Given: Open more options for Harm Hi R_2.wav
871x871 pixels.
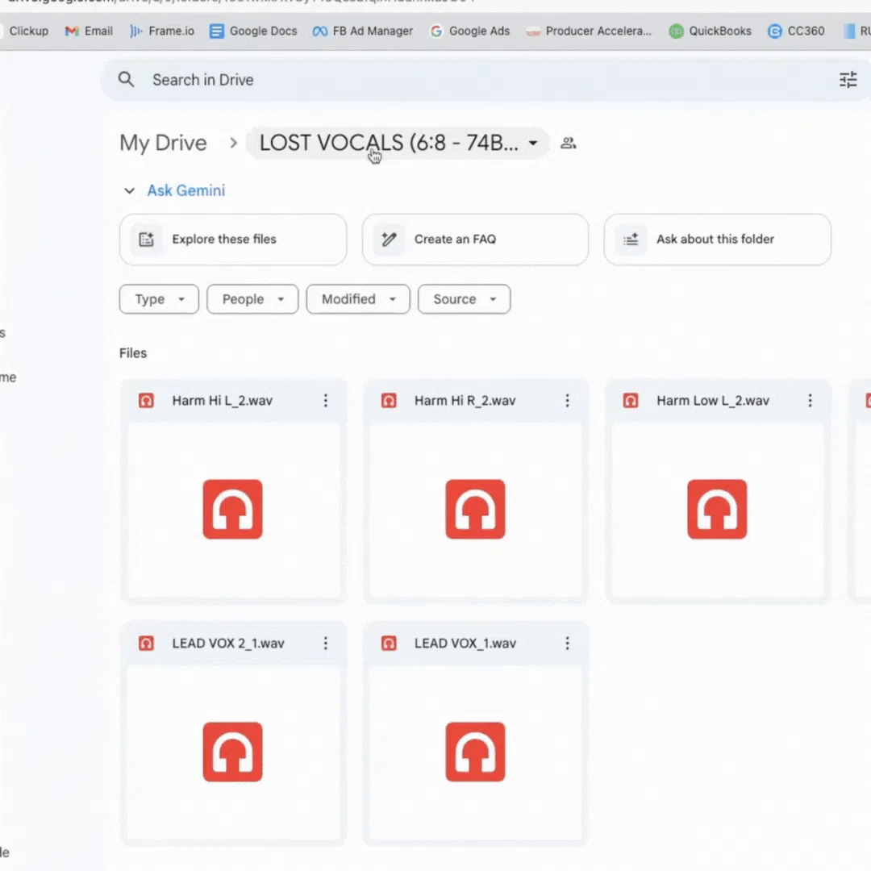Looking at the screenshot, I should coord(567,401).
